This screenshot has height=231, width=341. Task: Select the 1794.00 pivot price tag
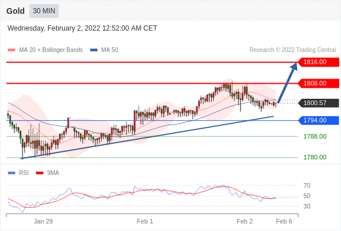pyautogui.click(x=318, y=120)
